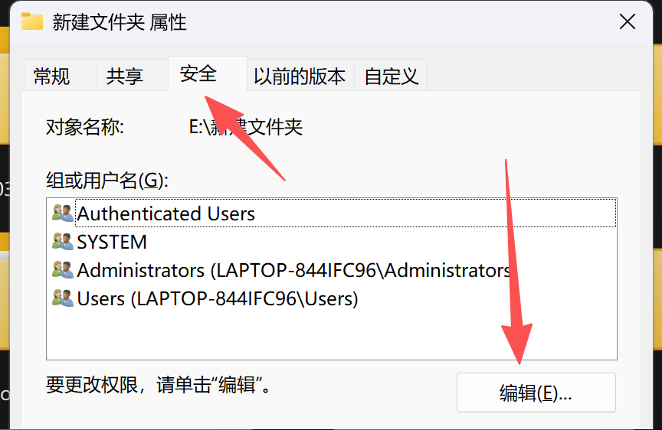Image resolution: width=662 pixels, height=430 pixels.
Task: Select the 安全 tab
Action: pyautogui.click(x=198, y=74)
